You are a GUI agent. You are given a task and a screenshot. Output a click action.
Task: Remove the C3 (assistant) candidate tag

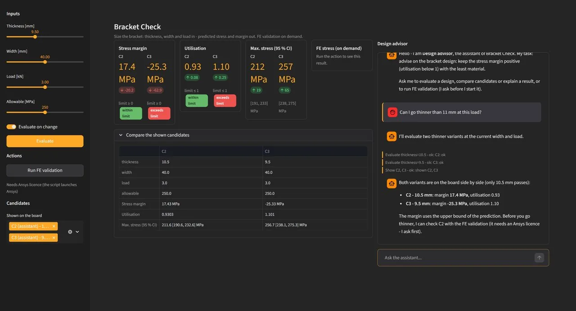click(x=54, y=238)
